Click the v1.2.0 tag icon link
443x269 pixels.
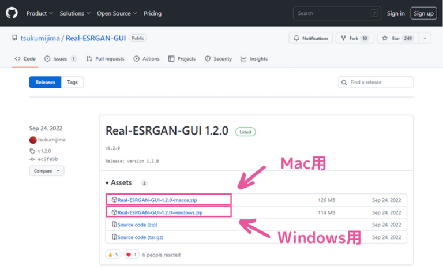(x=33, y=151)
